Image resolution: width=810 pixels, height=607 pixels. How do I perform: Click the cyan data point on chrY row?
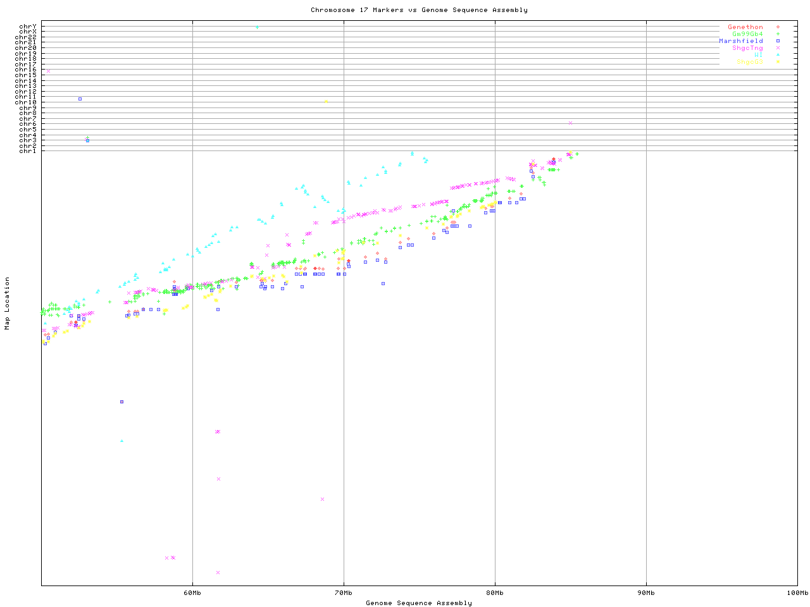click(x=257, y=27)
